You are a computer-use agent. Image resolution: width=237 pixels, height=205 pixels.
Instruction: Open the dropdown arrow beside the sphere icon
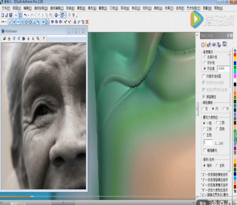60,15
